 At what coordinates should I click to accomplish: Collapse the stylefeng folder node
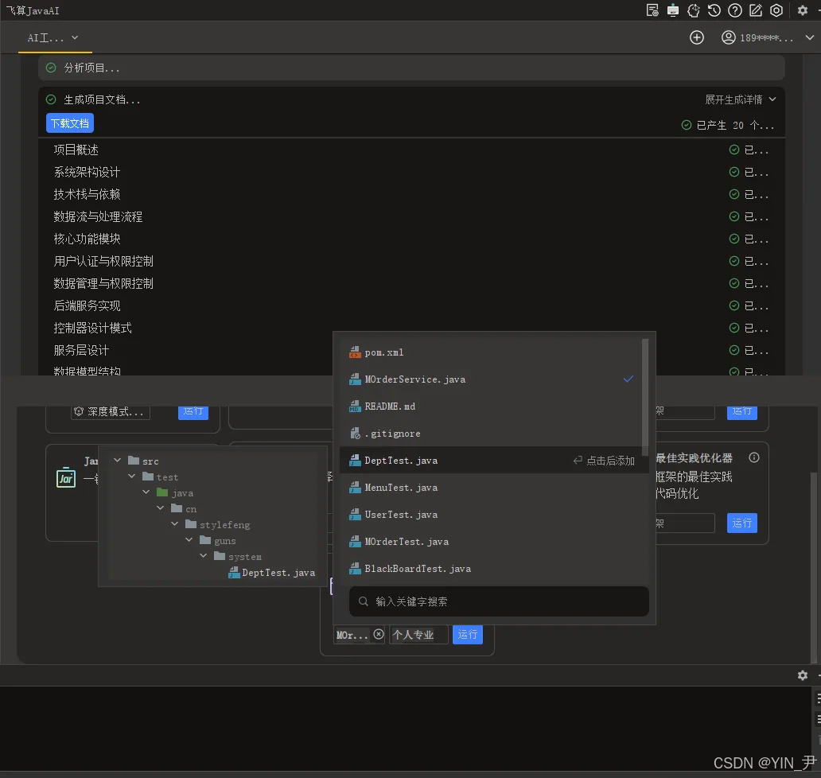click(174, 524)
